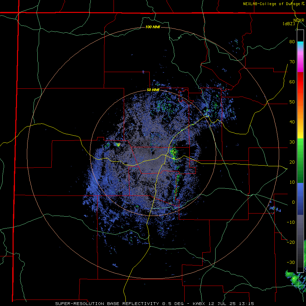306x306 pixels.
Task: Click the NEXR legend title
Action: click(x=299, y=20)
